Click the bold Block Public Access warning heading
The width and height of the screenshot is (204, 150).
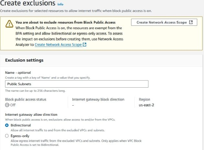click(x=65, y=23)
